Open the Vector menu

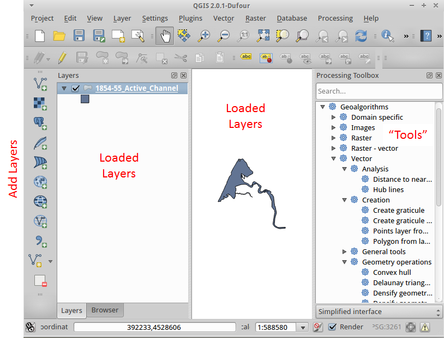click(223, 18)
